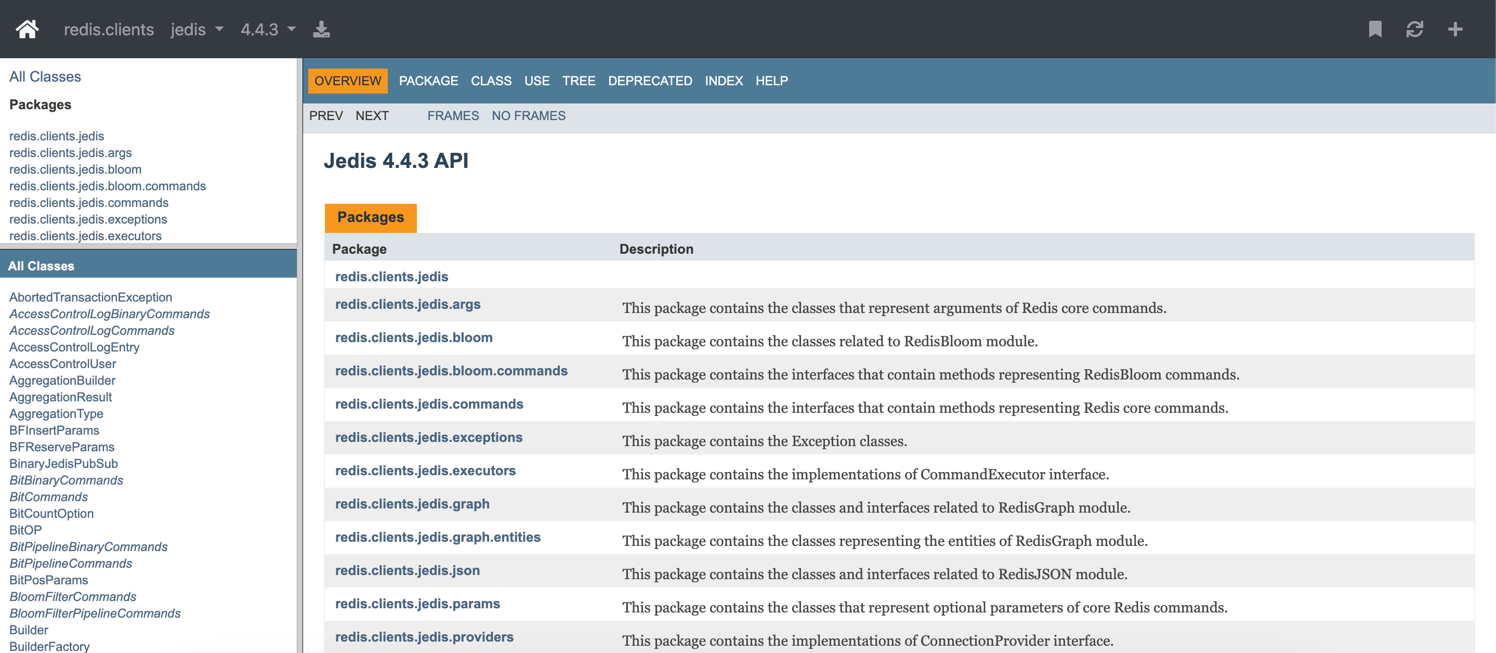
Task: Open the HELP tab
Action: coord(771,81)
